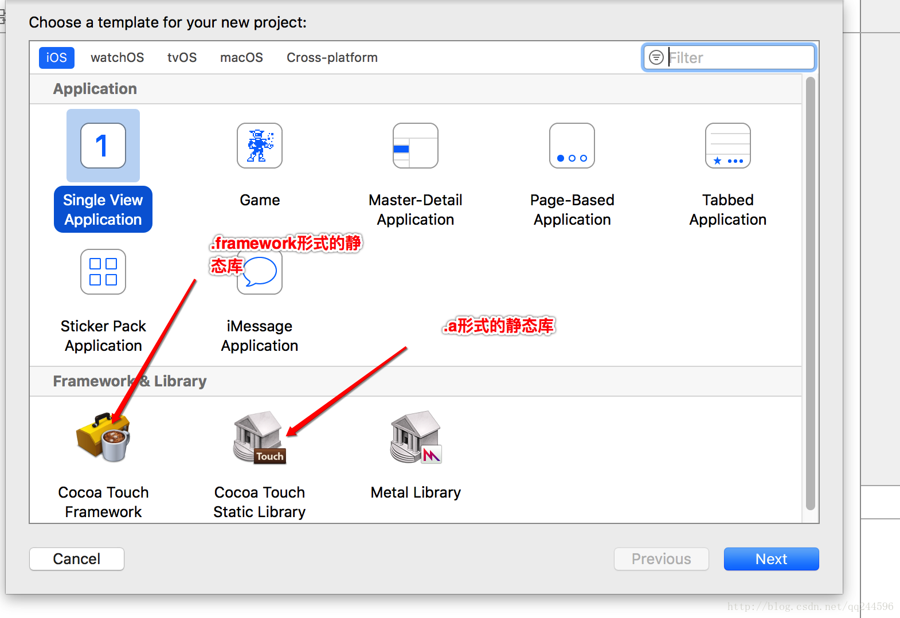Click the filter icon in the search field
This screenshot has height=618, width=900.
tap(656, 57)
